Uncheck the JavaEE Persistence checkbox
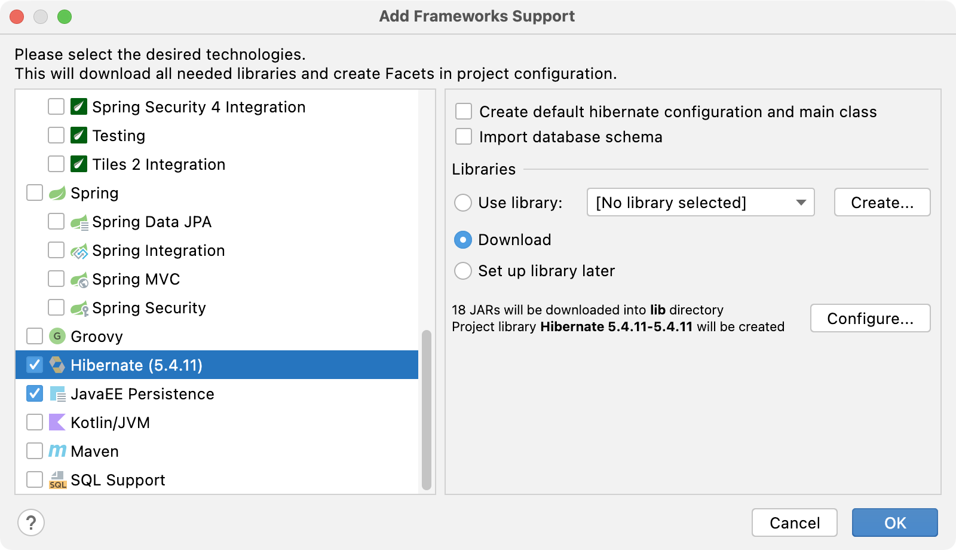This screenshot has height=550, width=956. click(35, 393)
